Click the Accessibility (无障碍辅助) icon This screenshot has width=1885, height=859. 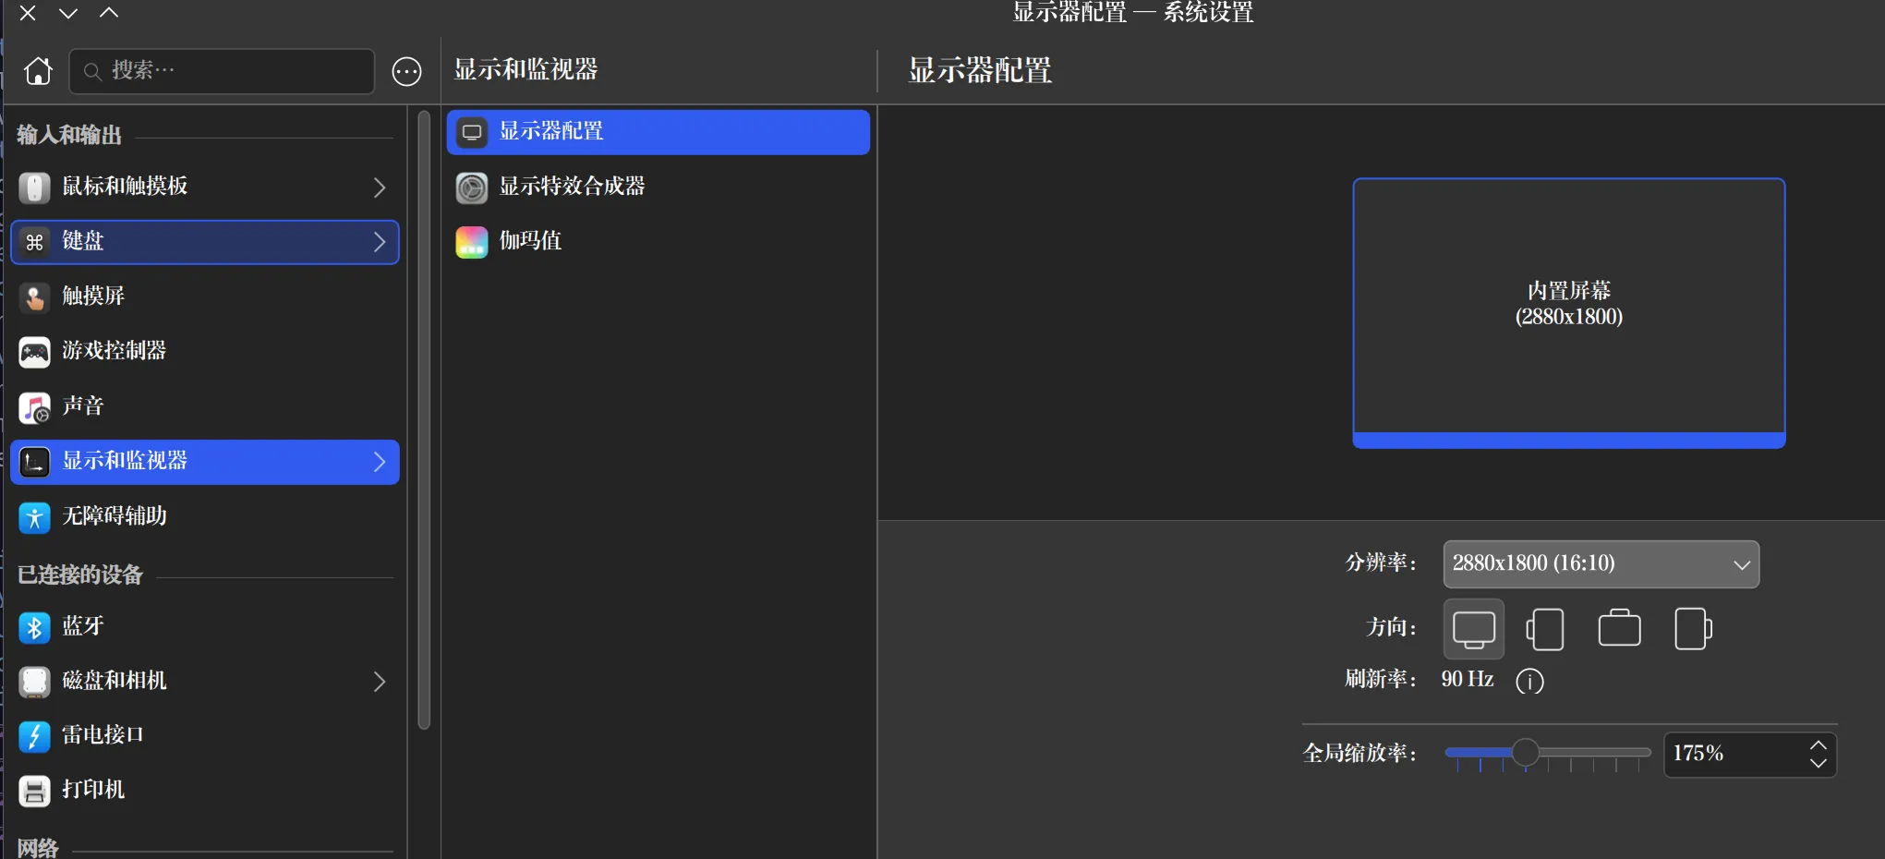34,517
